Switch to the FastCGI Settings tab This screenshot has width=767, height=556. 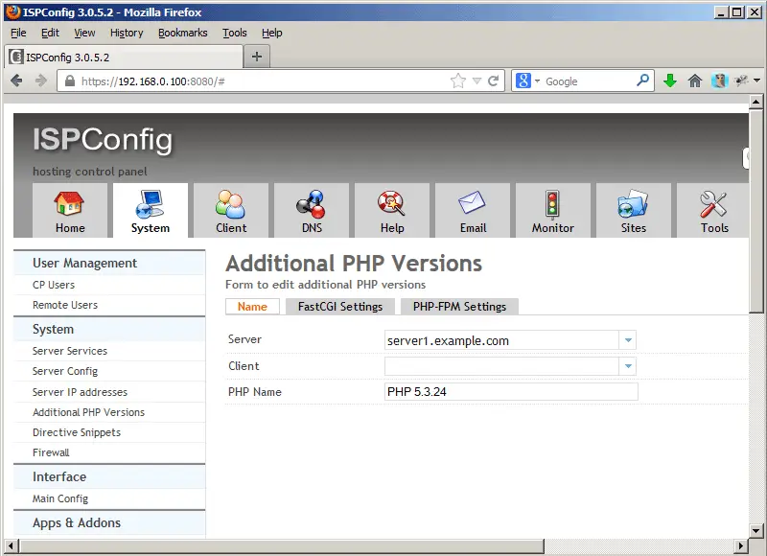pos(340,307)
